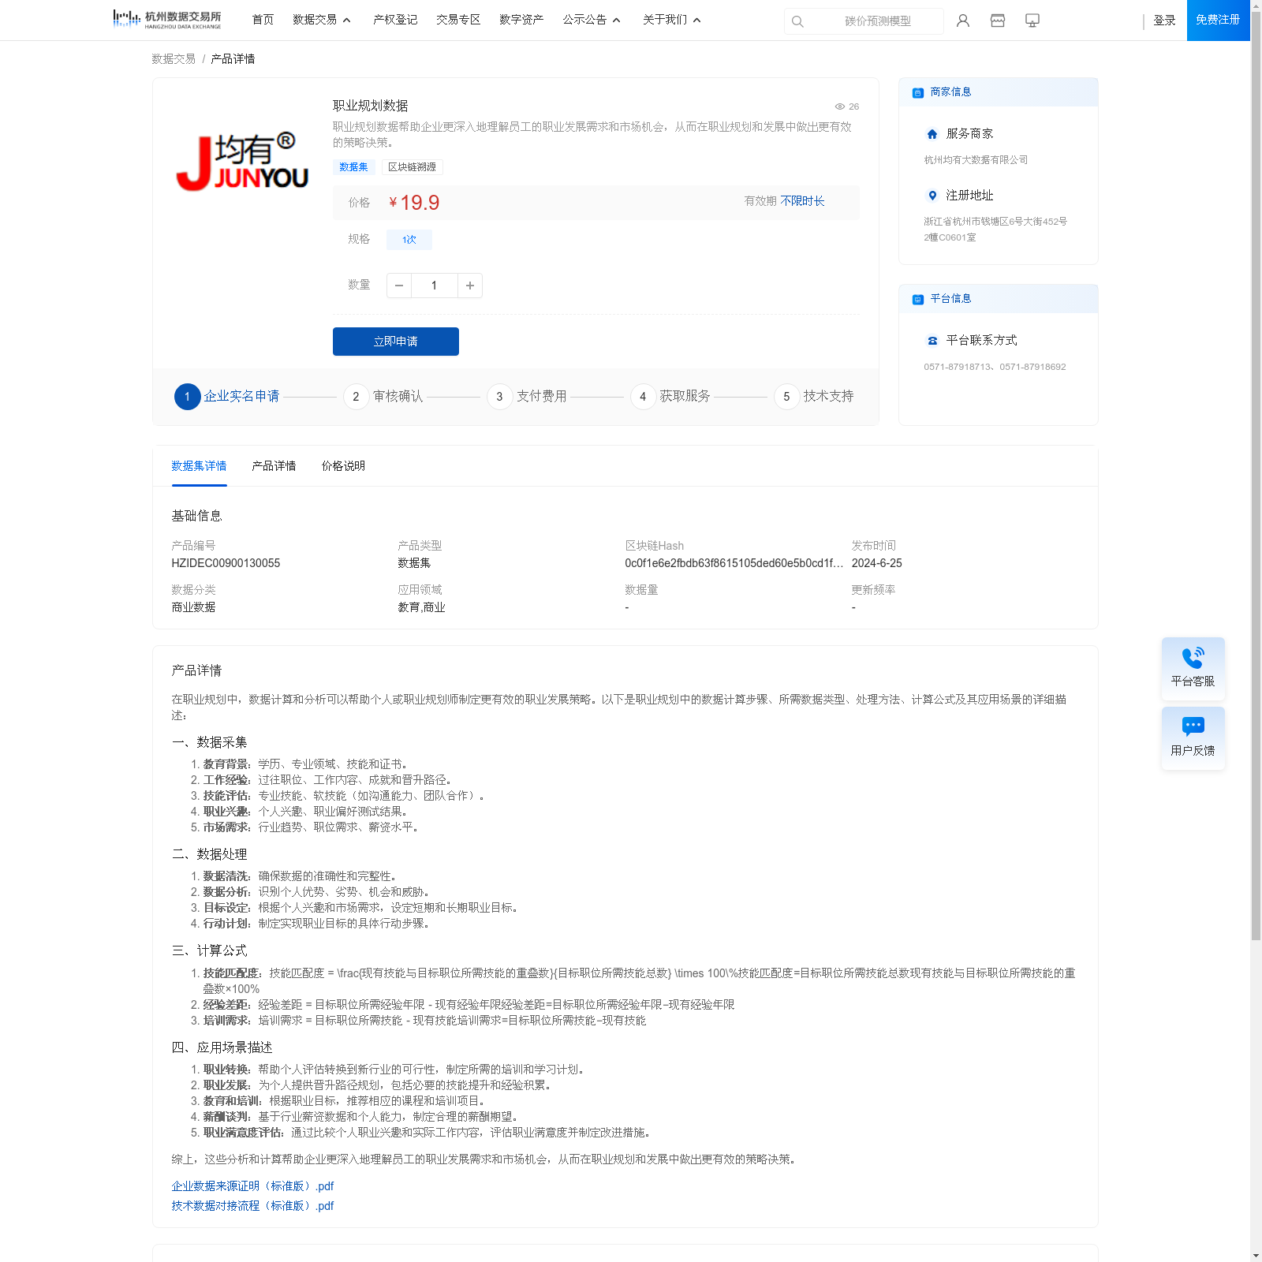Click the quantity input field
Viewport: 1262px width, 1262px height.
[x=434, y=286]
